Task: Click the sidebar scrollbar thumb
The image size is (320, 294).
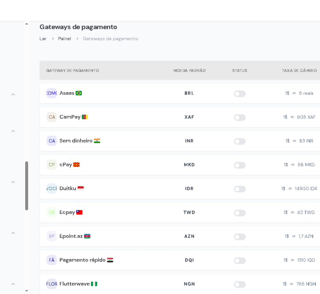Action: point(26,186)
